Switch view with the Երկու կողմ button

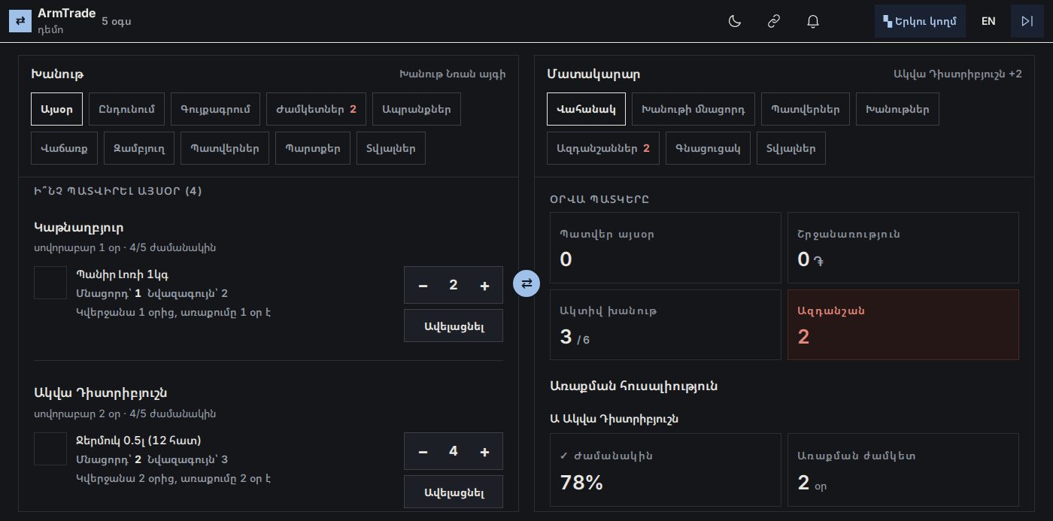920,21
